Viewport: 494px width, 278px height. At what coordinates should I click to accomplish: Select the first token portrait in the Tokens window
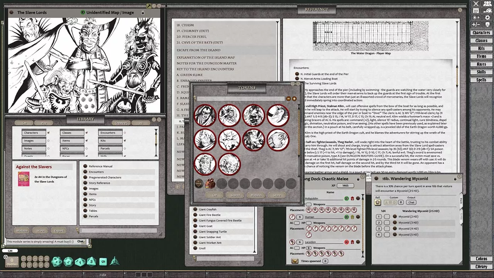[205, 115]
